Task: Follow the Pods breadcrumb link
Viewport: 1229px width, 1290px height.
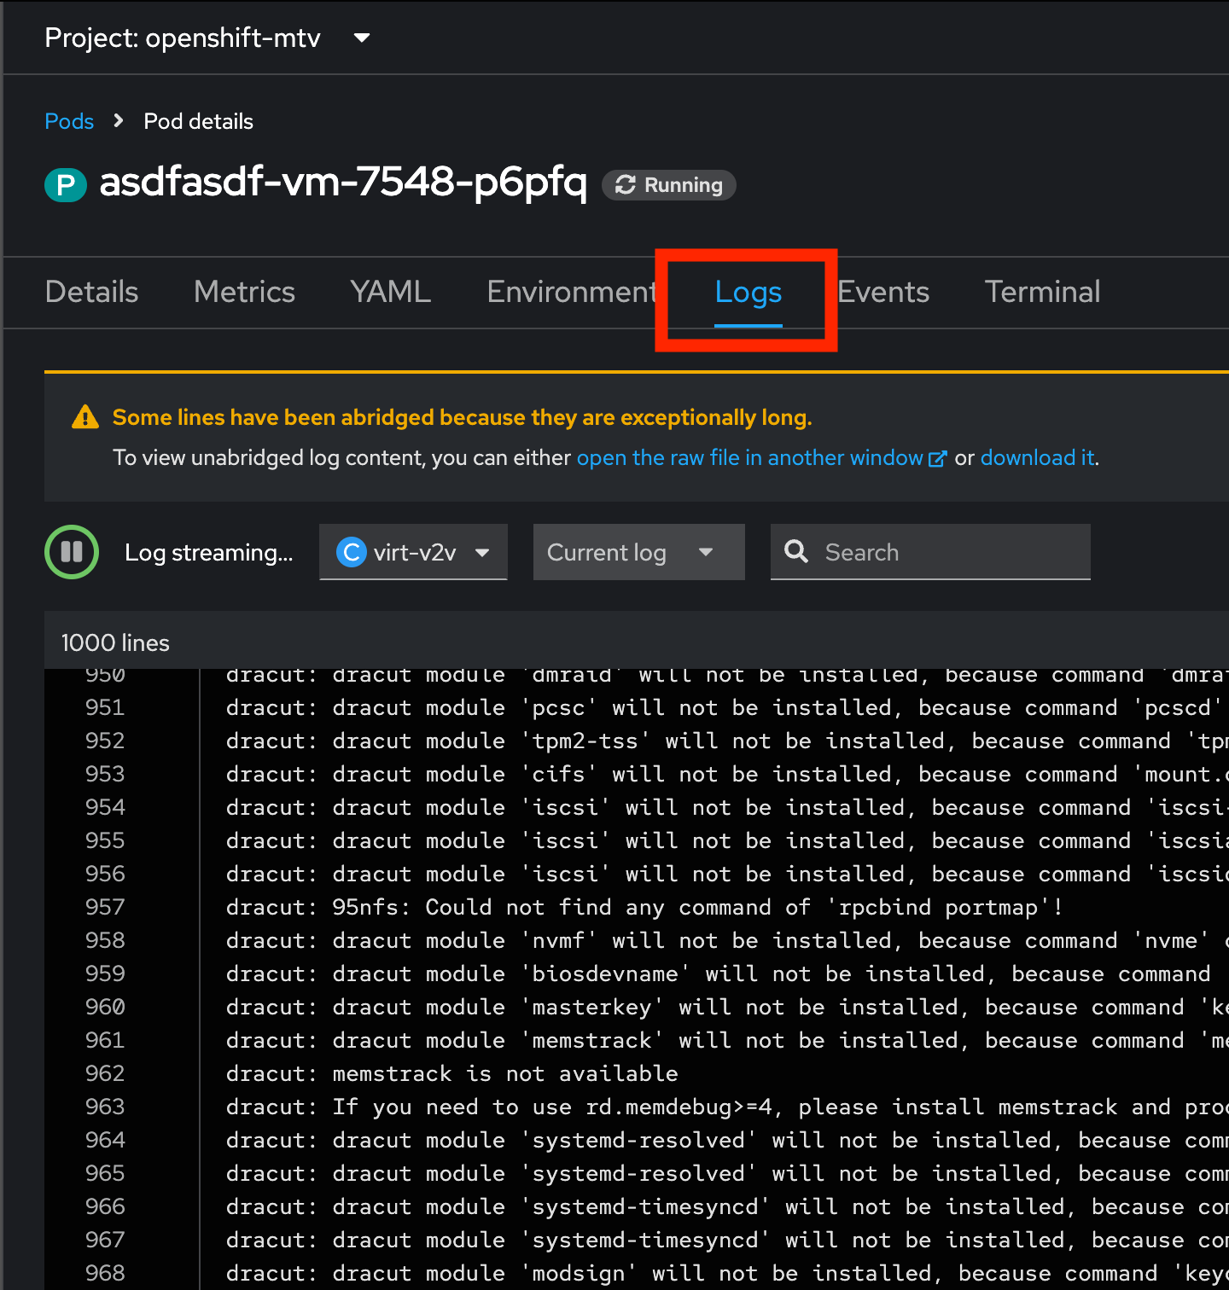Action: click(69, 121)
